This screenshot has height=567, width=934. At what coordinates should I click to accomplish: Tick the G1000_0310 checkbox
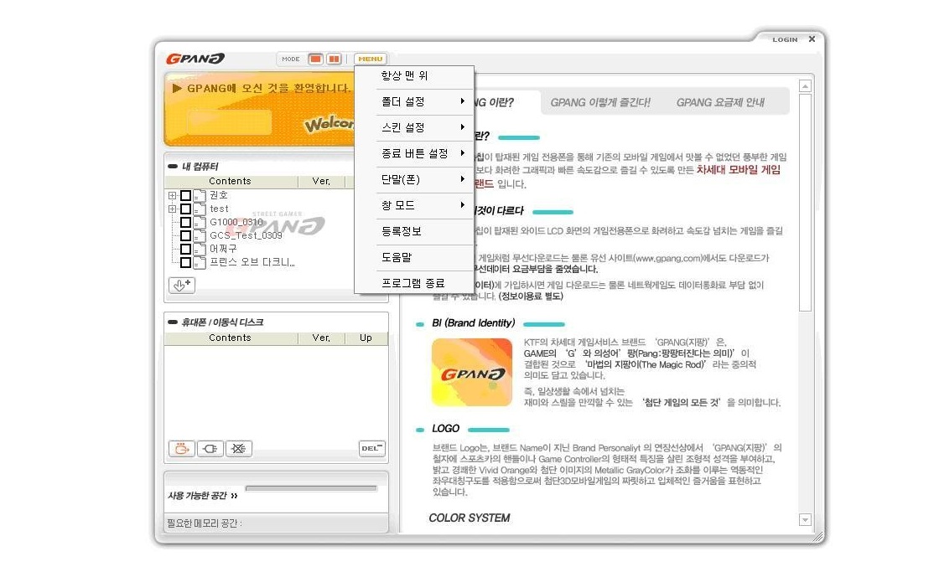[x=186, y=223]
